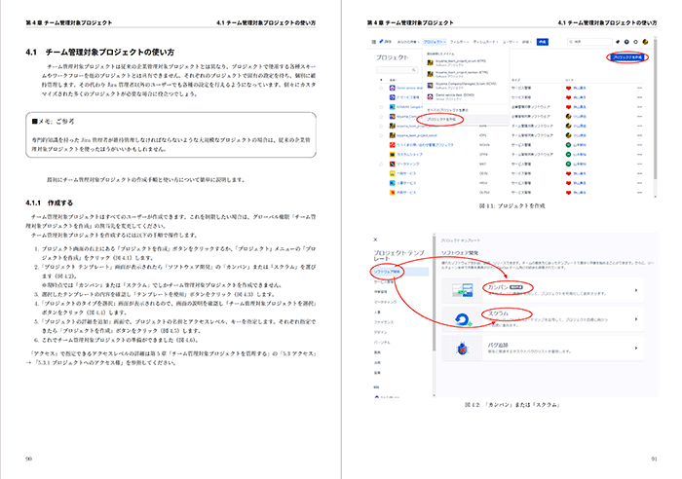Expand the バグ追跡 template arrow
Viewport: 682px width, 479px height.
click(636, 348)
